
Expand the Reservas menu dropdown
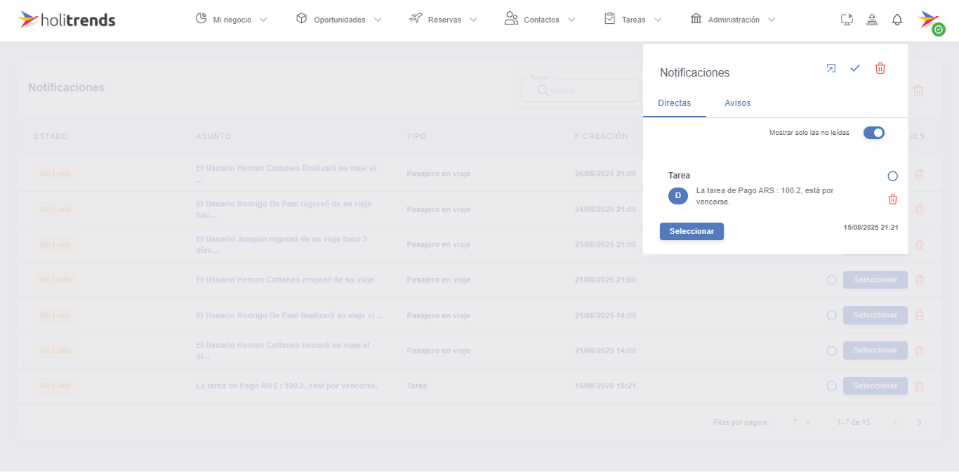(443, 19)
